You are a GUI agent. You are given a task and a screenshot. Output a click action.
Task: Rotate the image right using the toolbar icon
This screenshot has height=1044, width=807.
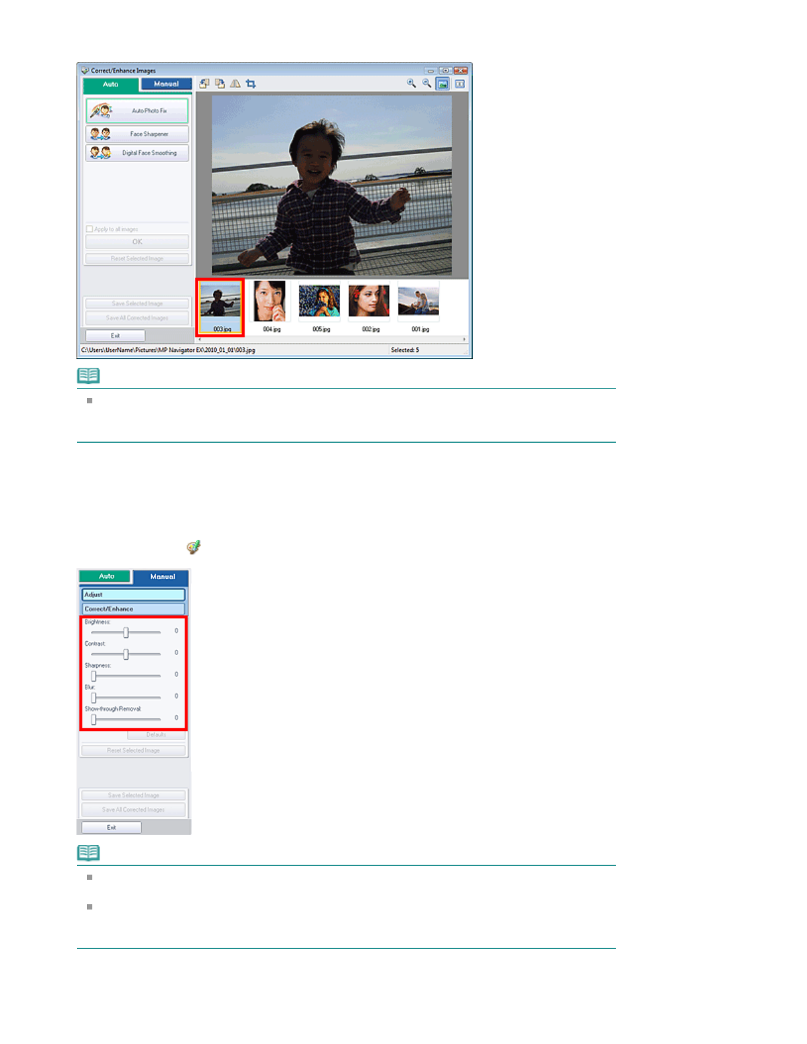[x=220, y=84]
